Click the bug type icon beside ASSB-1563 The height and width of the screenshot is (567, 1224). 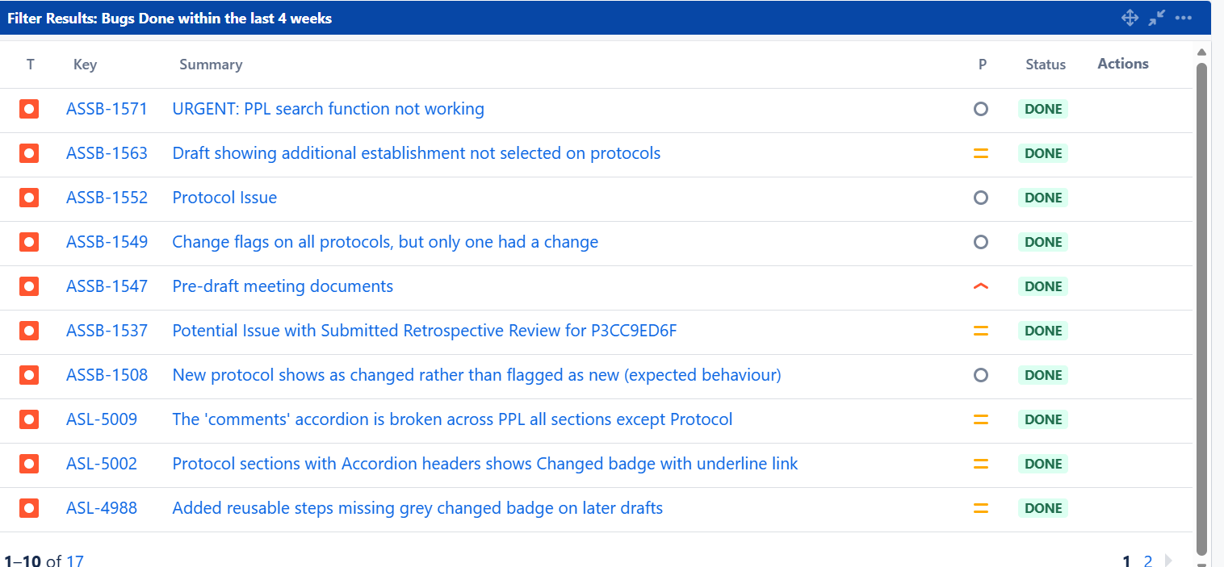click(x=29, y=152)
